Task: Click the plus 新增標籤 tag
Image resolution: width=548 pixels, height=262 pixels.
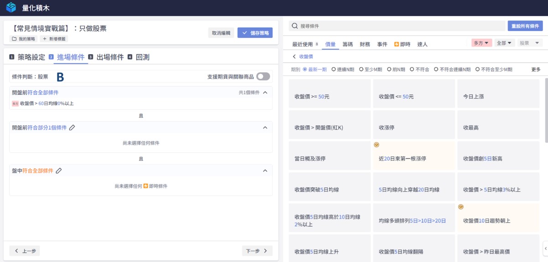Action: click(53, 39)
